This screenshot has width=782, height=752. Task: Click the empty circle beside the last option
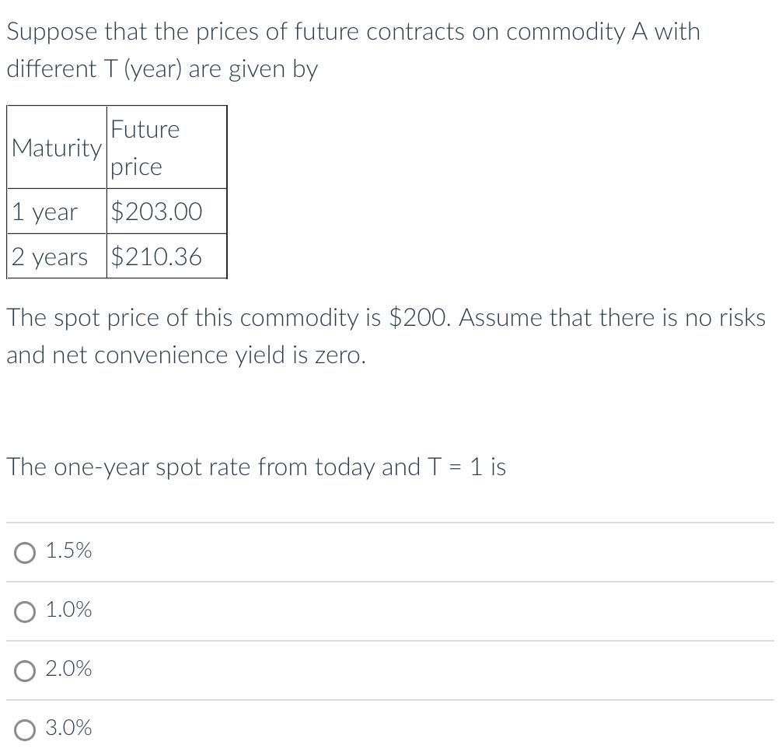pos(25,729)
